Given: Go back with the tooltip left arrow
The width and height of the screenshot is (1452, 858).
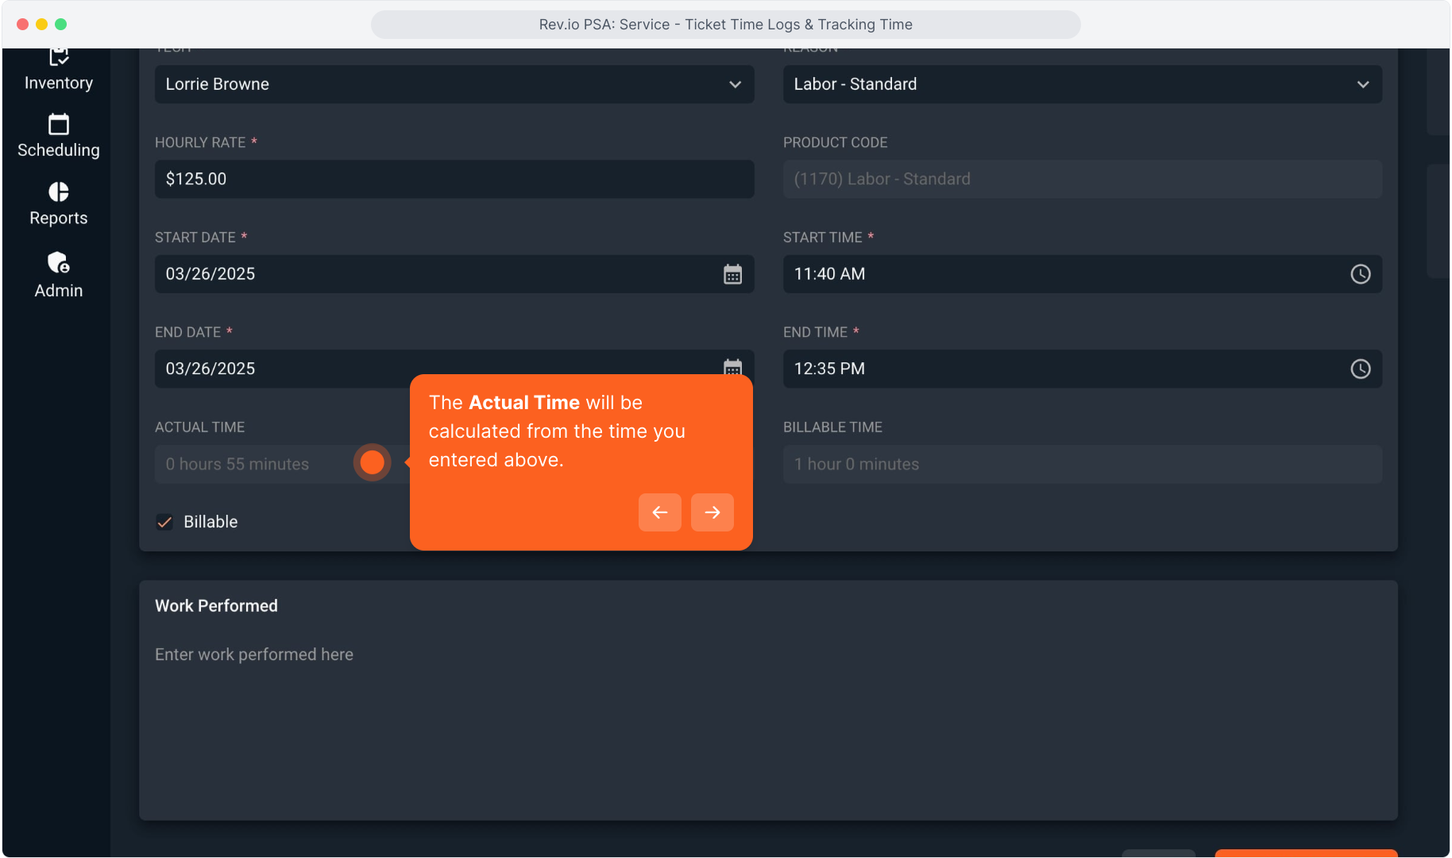Looking at the screenshot, I should coord(659,512).
